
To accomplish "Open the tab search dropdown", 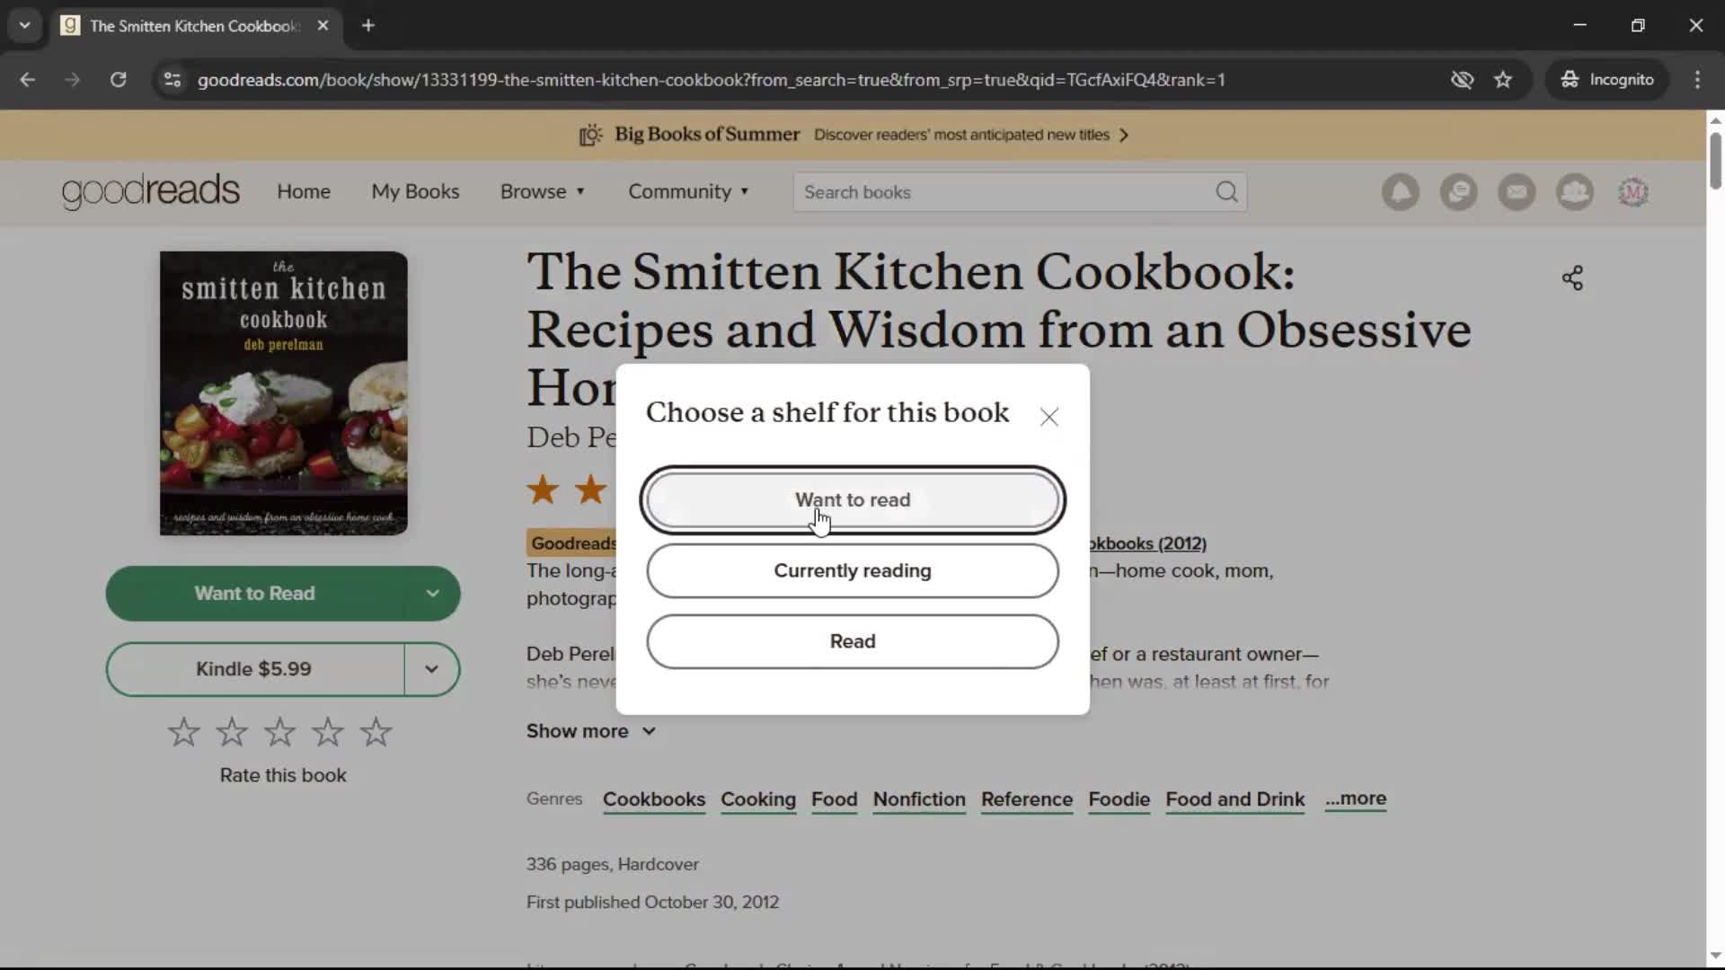I will [x=24, y=26].
